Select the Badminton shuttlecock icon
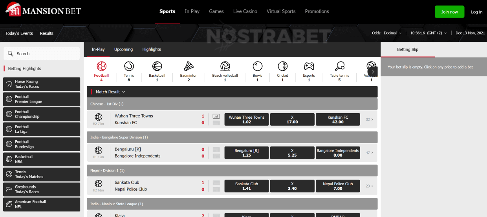Image resolution: width=487 pixels, height=217 pixels. [189, 66]
